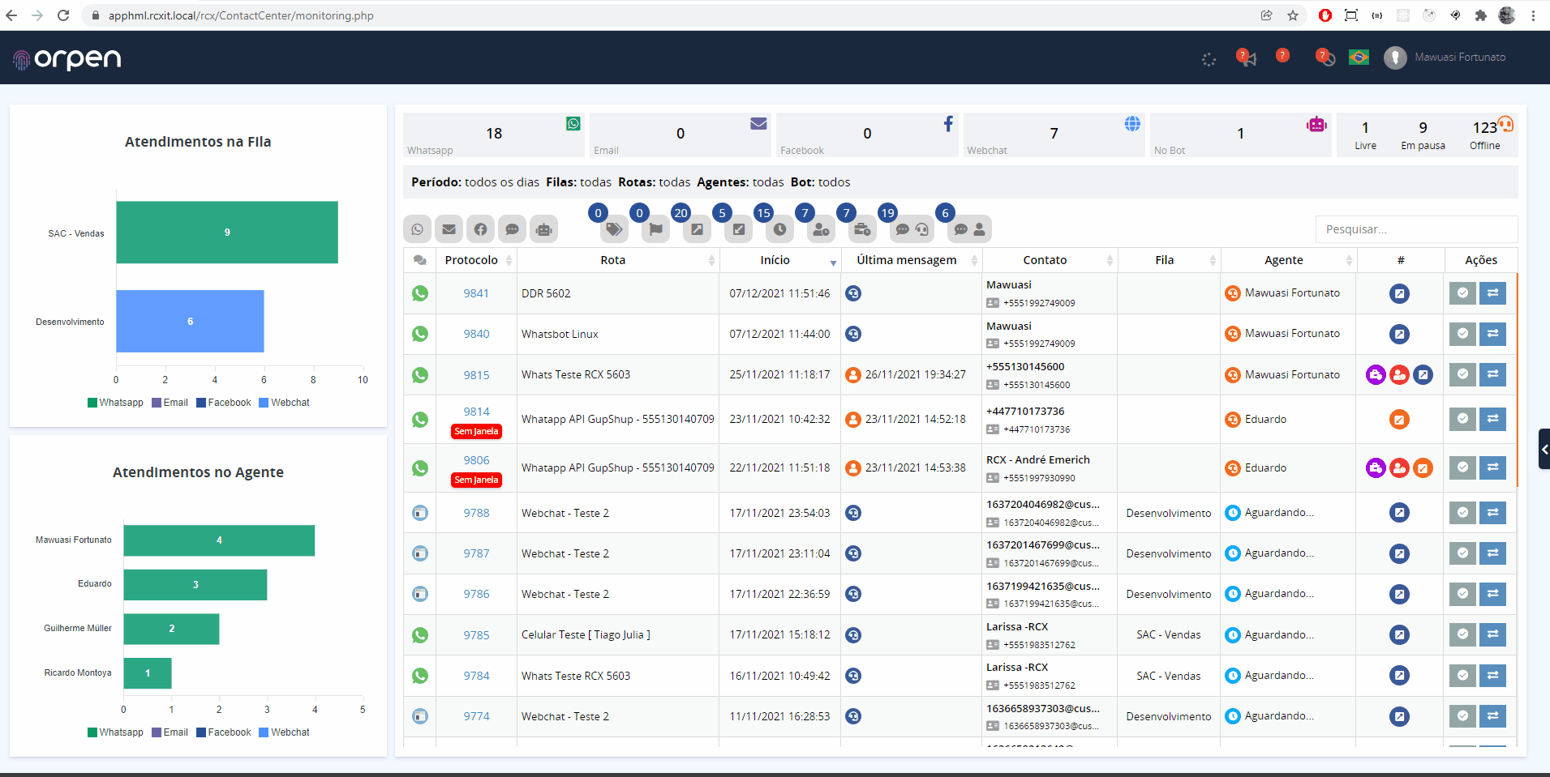Finish chat 9806 with check button
Screen dimensions: 1550x777
point(1462,467)
